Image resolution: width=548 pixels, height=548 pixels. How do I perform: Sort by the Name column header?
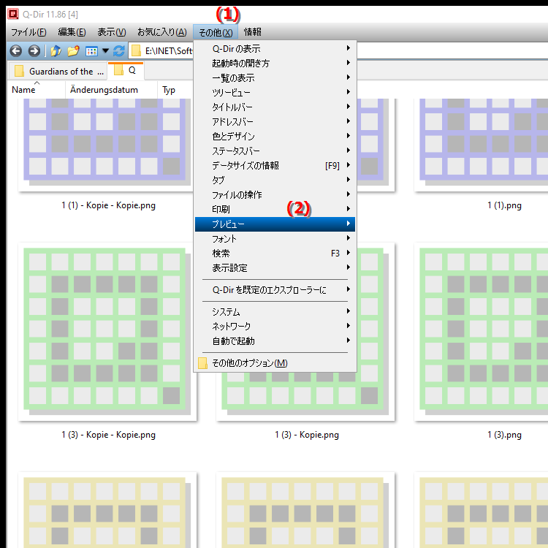click(x=36, y=90)
